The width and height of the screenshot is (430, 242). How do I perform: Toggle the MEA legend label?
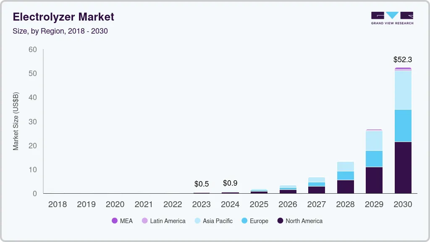(x=126, y=221)
